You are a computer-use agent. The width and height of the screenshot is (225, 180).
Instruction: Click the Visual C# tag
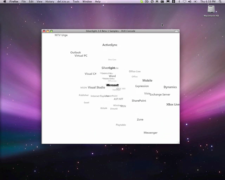coord(90,74)
